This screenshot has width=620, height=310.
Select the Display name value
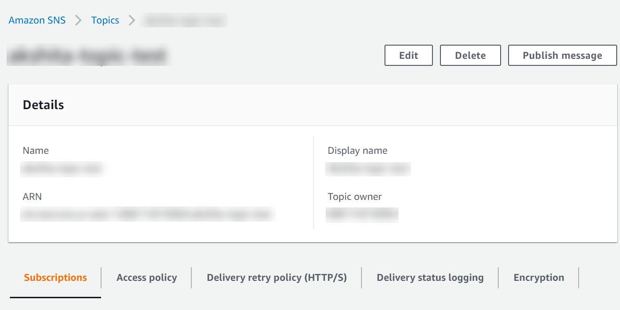coord(368,169)
